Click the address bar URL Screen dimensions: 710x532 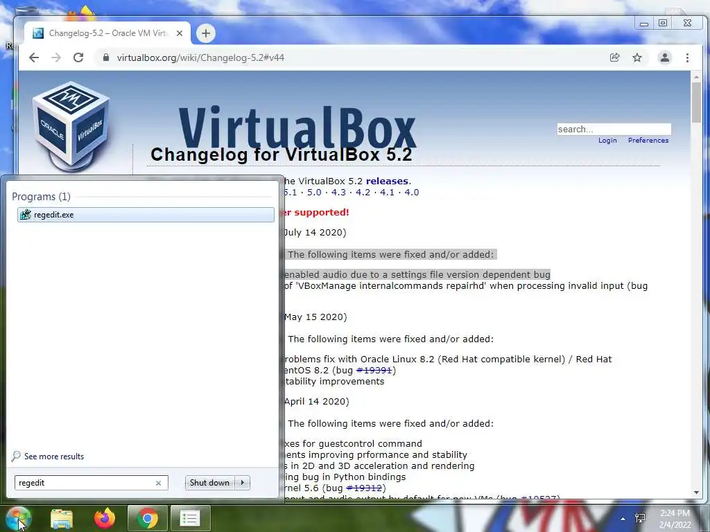[200, 57]
